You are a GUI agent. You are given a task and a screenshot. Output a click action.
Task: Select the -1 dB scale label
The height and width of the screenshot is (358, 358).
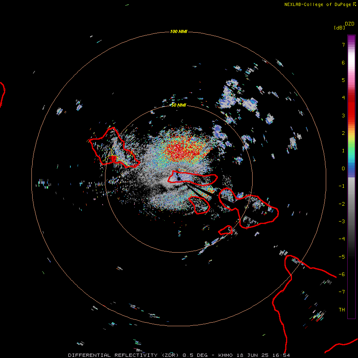pos(342,186)
